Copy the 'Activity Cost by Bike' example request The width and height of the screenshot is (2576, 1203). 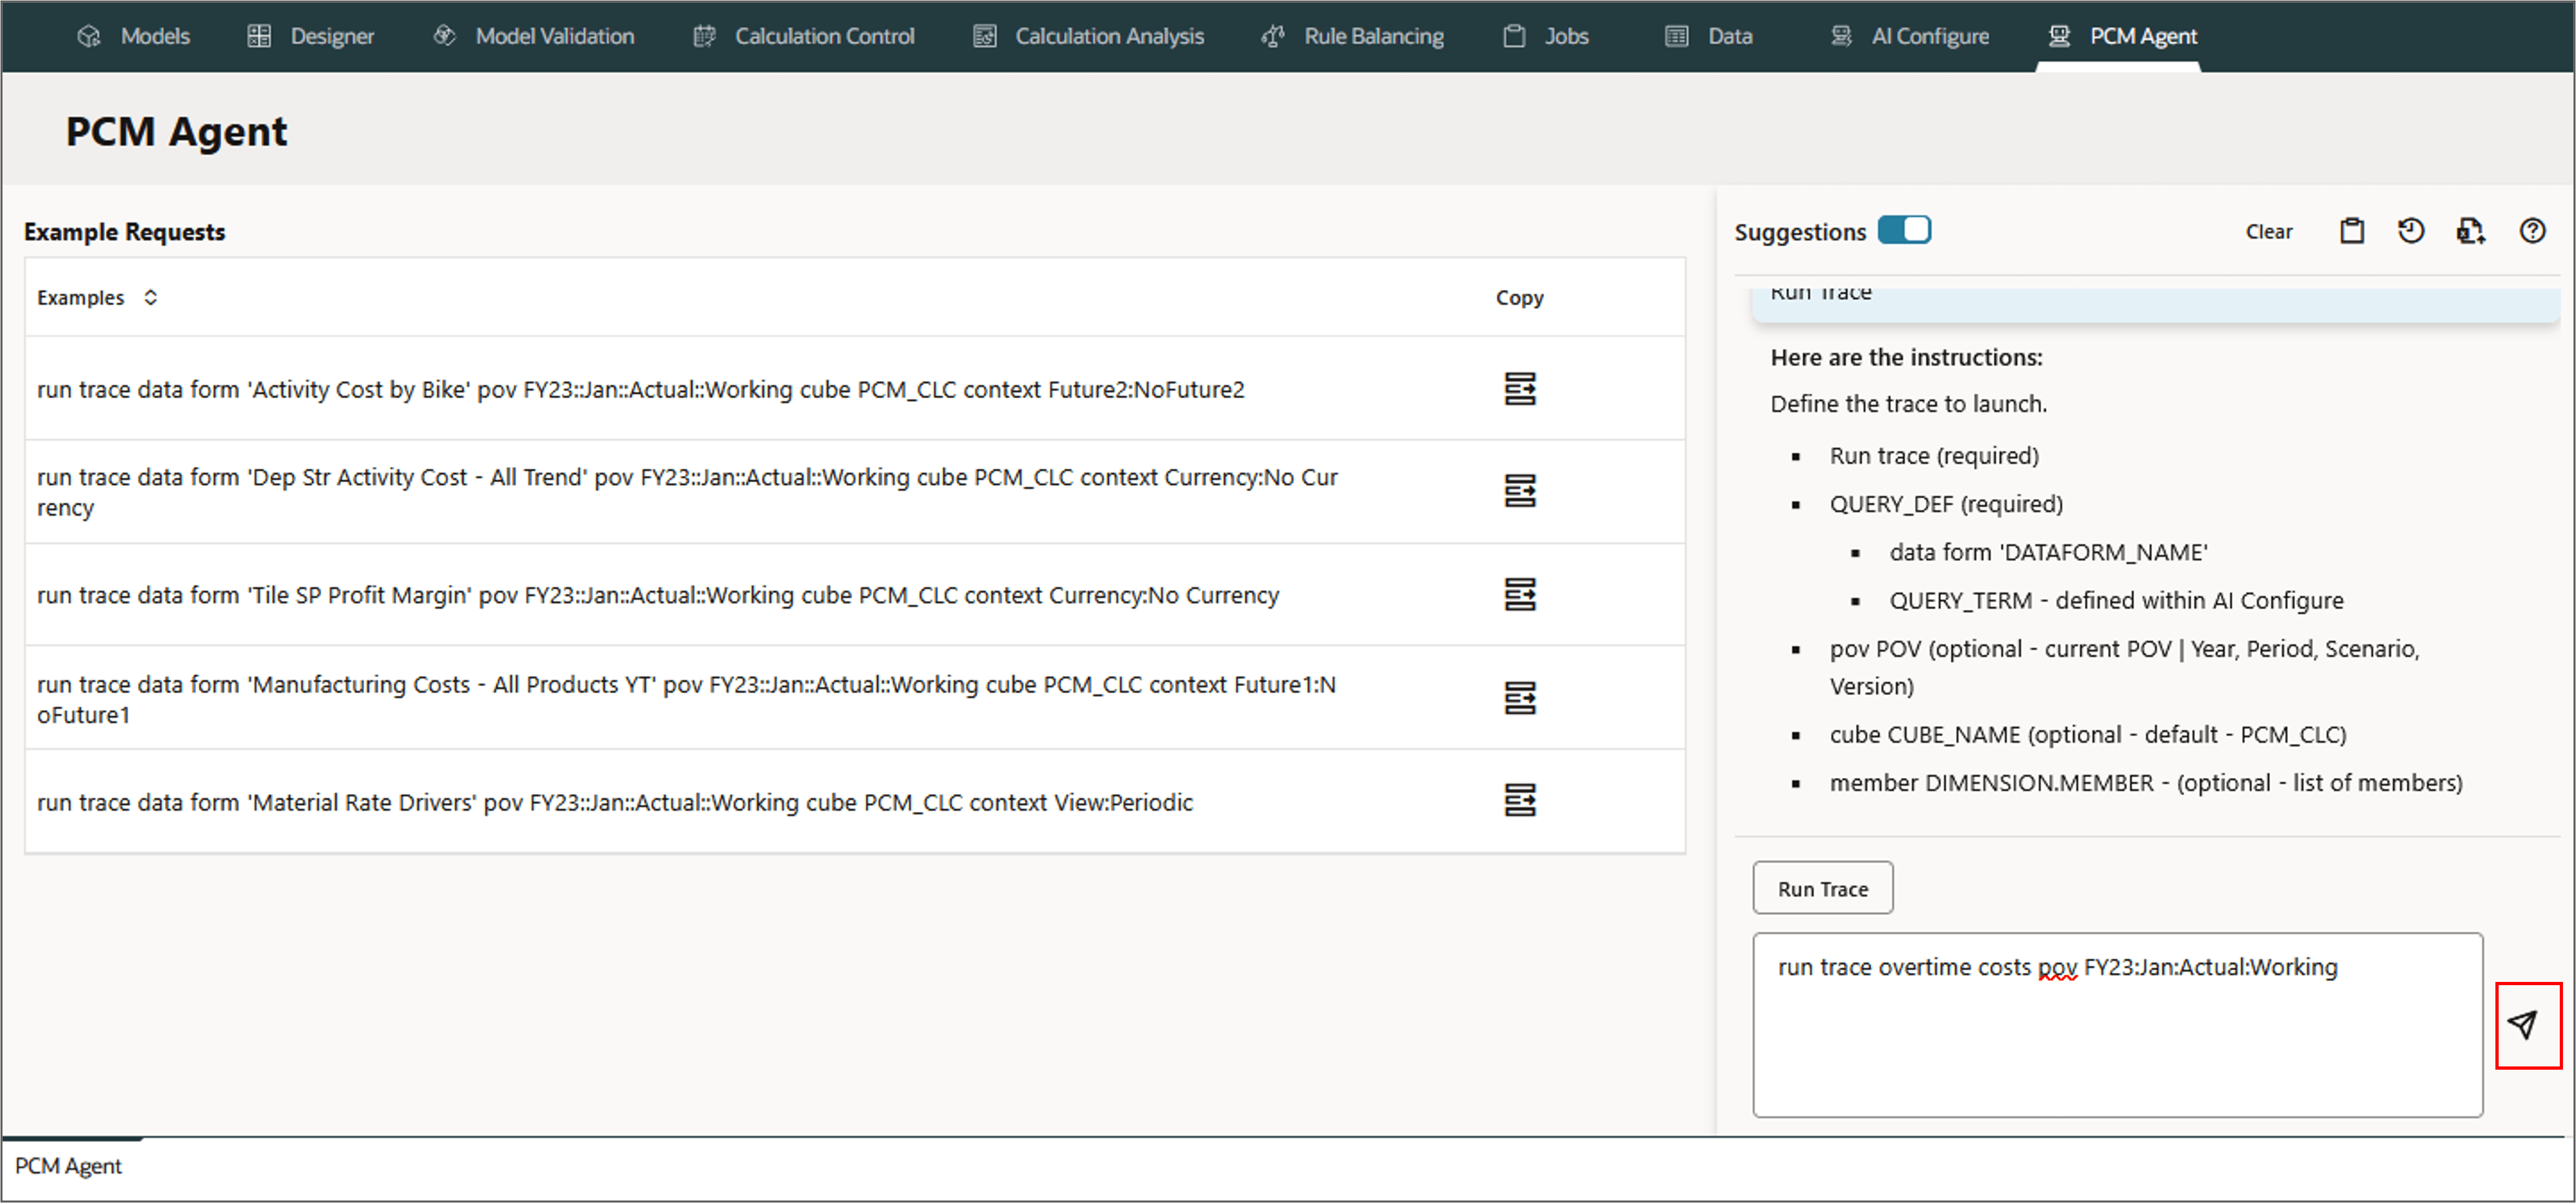(1519, 389)
